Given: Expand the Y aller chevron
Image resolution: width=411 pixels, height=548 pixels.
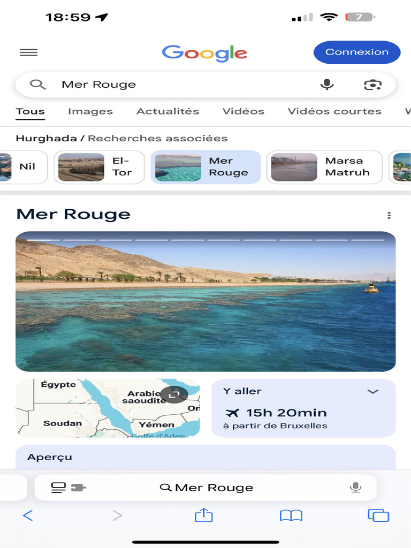Looking at the screenshot, I should 373,391.
